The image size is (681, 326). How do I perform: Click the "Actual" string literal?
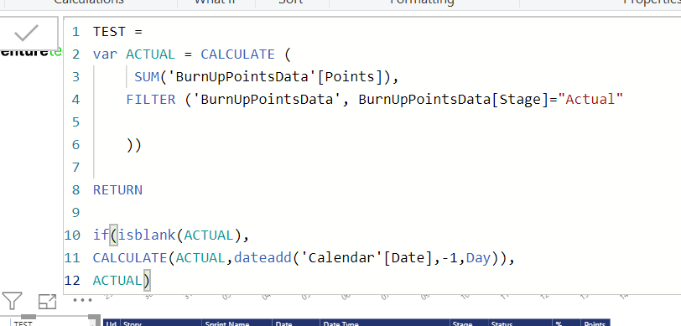[x=591, y=100]
